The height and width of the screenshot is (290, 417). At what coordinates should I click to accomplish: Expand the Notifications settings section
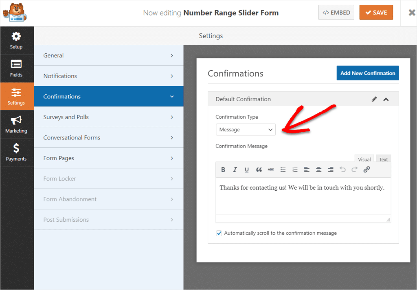pos(108,76)
